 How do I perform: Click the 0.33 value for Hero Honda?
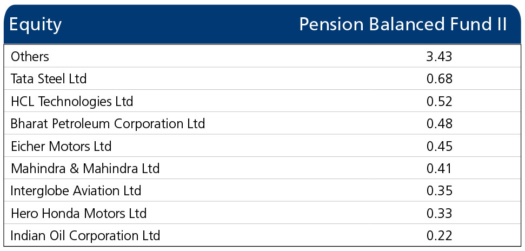point(439,213)
